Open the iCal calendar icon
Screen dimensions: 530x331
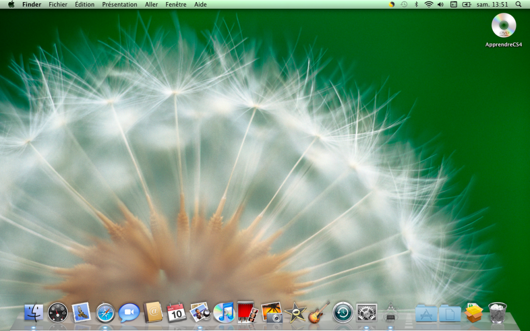click(176, 312)
